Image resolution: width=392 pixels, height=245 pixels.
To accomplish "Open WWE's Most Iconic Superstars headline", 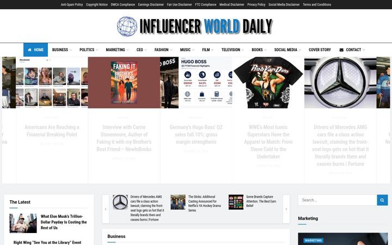I will pyautogui.click(x=268, y=142).
